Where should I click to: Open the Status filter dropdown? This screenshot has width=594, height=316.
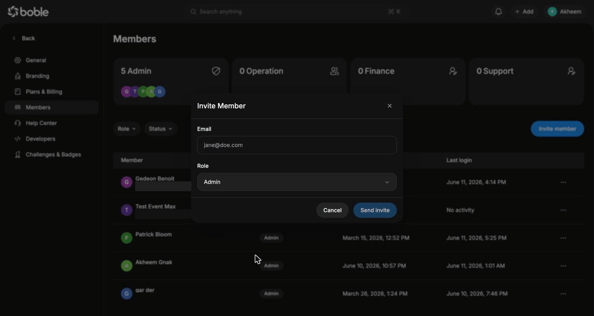point(161,129)
